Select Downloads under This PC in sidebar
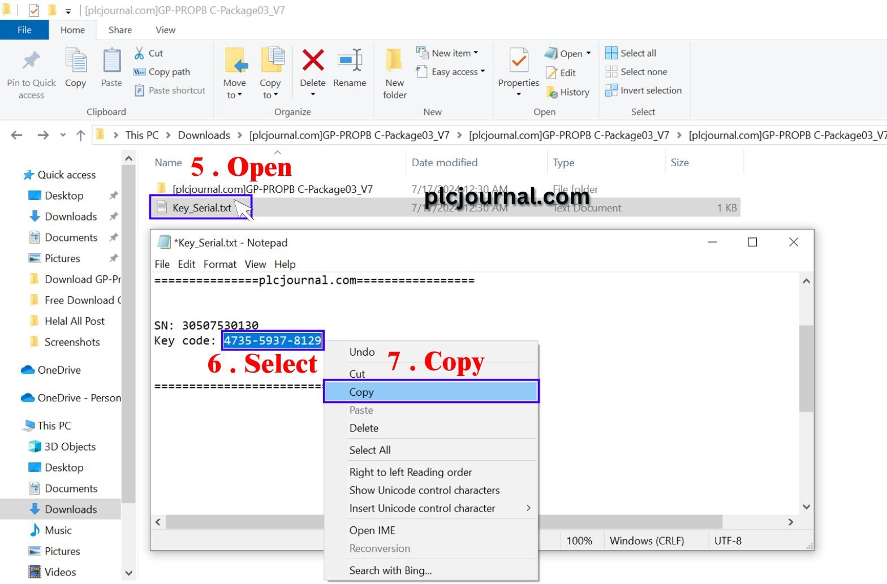 click(x=71, y=509)
